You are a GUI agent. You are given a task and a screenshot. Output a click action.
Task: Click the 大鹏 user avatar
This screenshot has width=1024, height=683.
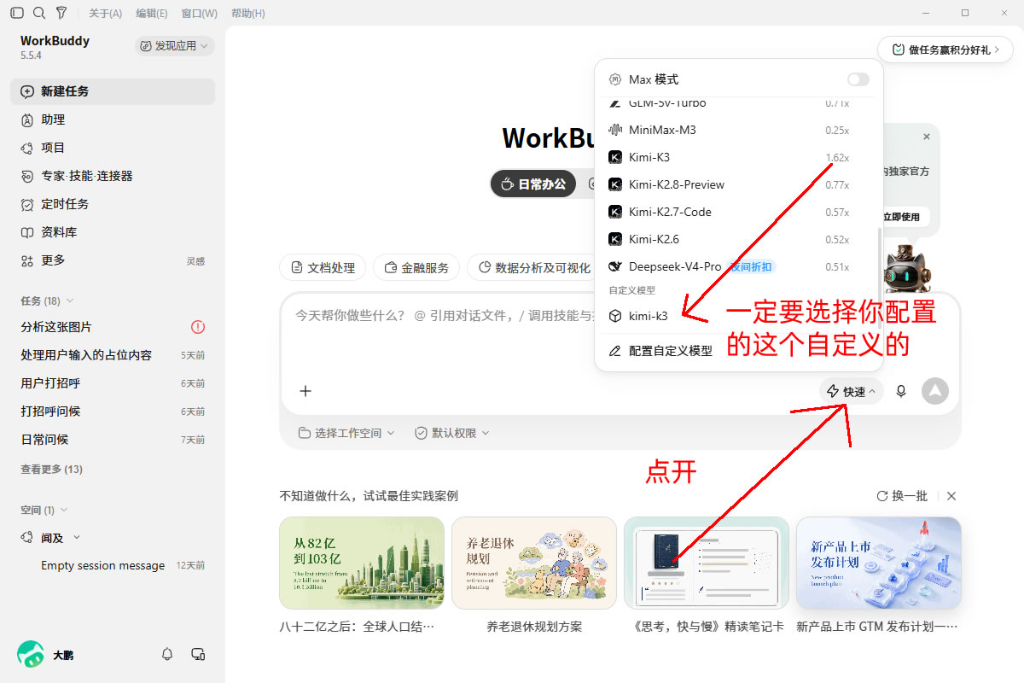[x=31, y=654]
